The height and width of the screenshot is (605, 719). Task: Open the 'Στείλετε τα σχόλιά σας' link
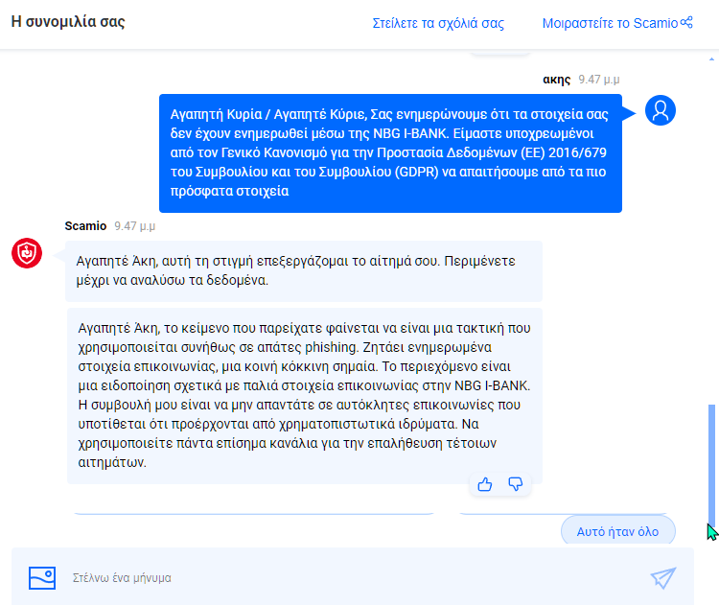pos(438,23)
